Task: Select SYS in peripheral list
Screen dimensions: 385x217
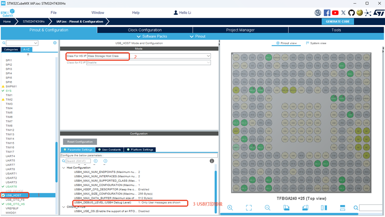Action: pyautogui.click(x=8, y=91)
